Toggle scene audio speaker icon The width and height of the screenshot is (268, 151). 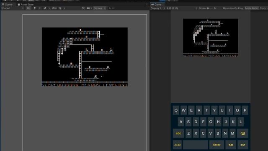(40, 8)
